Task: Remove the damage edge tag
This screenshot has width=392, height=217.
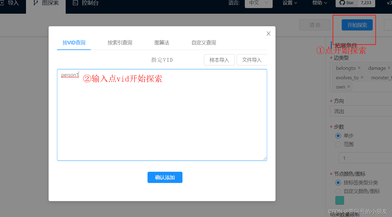Action: pos(389,68)
